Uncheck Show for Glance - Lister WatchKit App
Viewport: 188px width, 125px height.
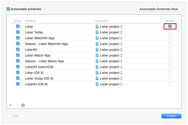click(x=18, y=43)
